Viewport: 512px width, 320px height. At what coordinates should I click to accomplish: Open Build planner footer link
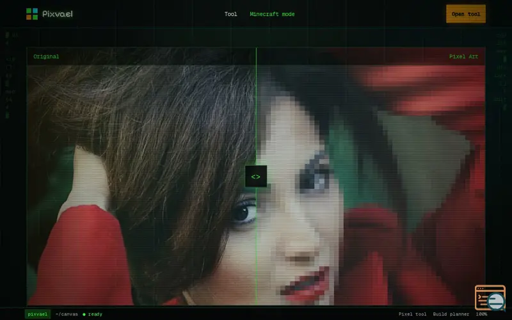coord(451,314)
